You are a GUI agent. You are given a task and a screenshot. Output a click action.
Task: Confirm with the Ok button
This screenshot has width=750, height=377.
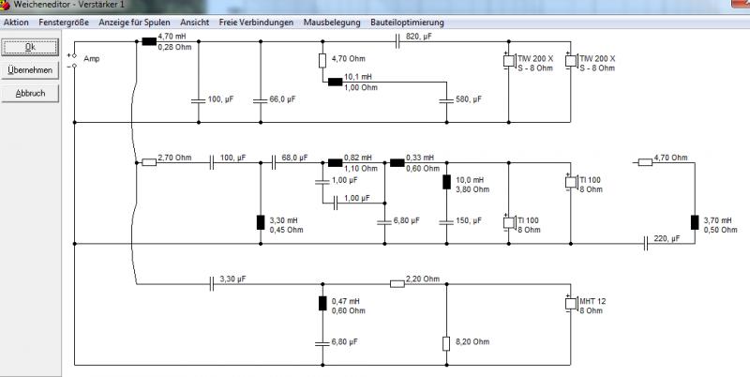[x=30, y=47]
